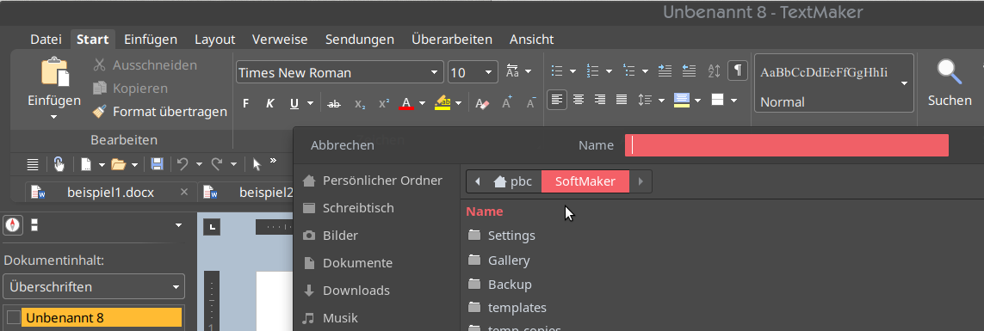
Task: Expand the Normal paragraph style gallery
Action: click(x=904, y=83)
